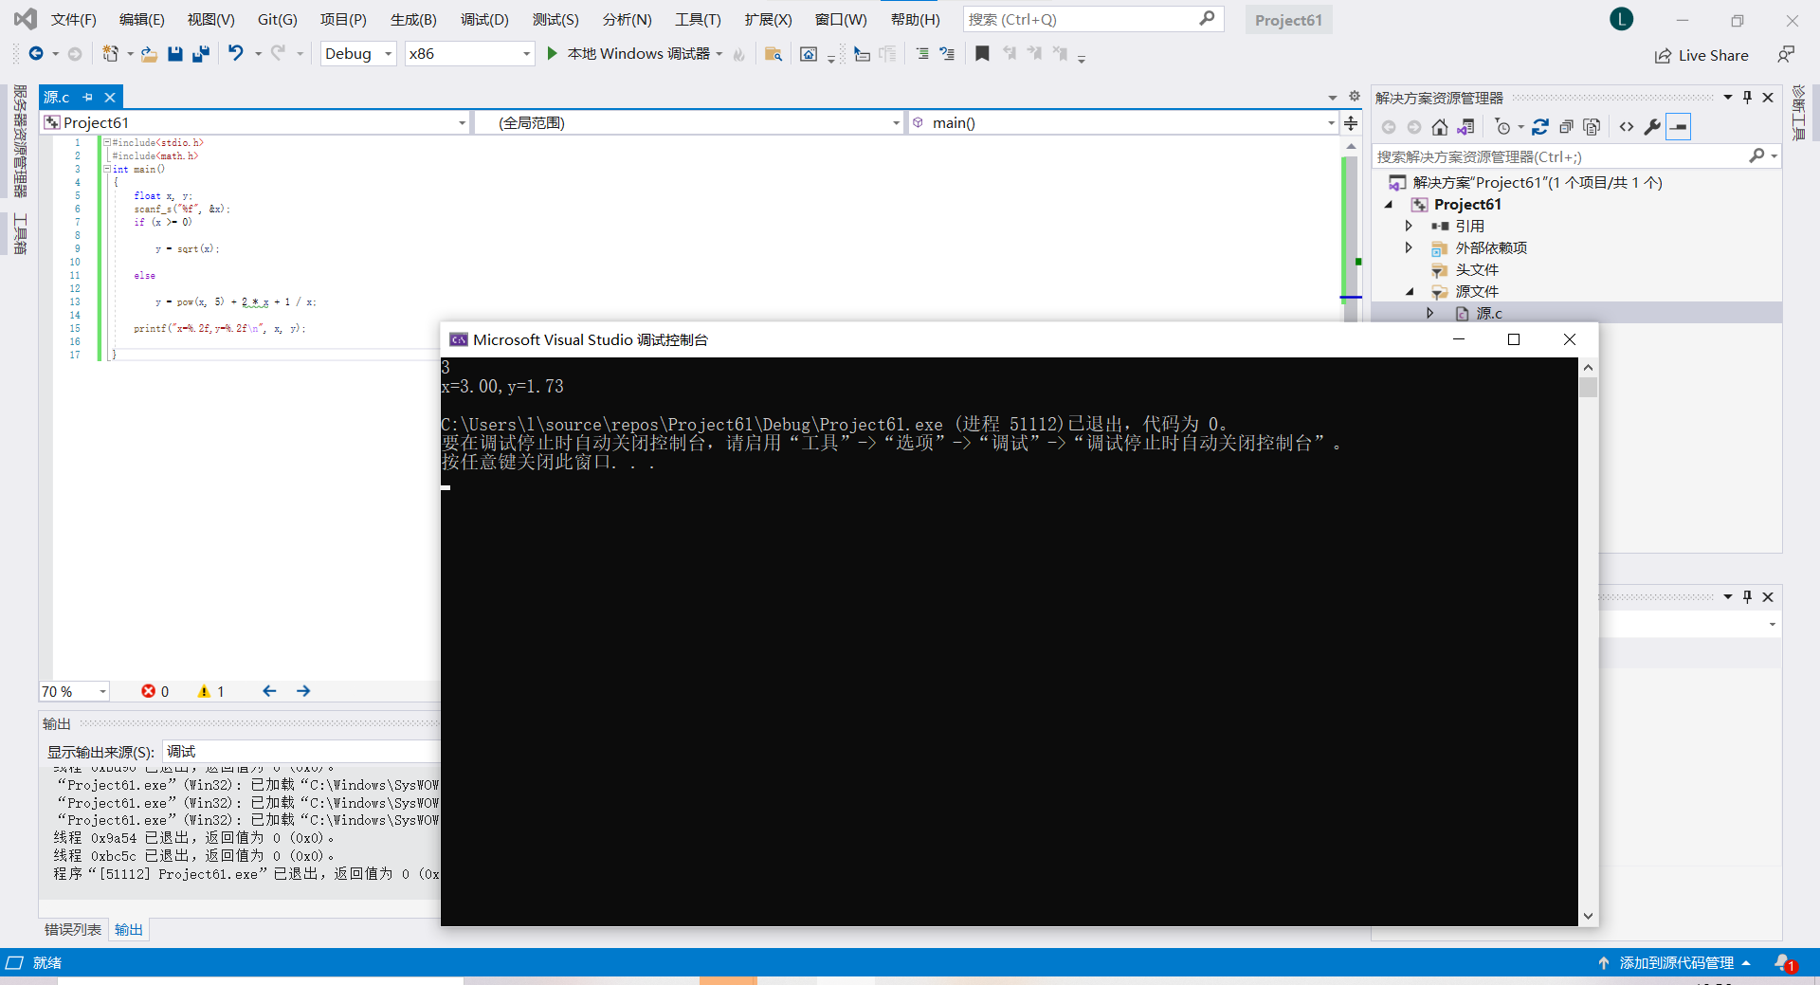This screenshot has width=1820, height=985.
Task: Open the 工具箱 side tab
Action: (x=20, y=234)
